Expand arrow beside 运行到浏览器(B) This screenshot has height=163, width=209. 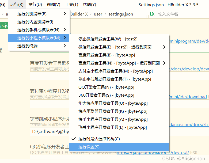[65, 14]
